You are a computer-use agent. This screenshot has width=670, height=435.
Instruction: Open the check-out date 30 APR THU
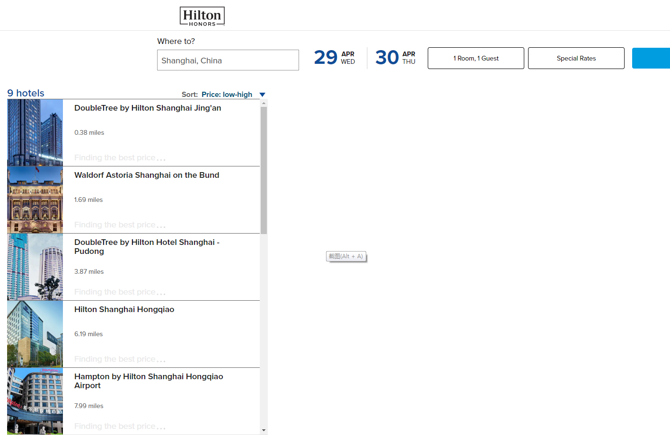[x=396, y=58]
